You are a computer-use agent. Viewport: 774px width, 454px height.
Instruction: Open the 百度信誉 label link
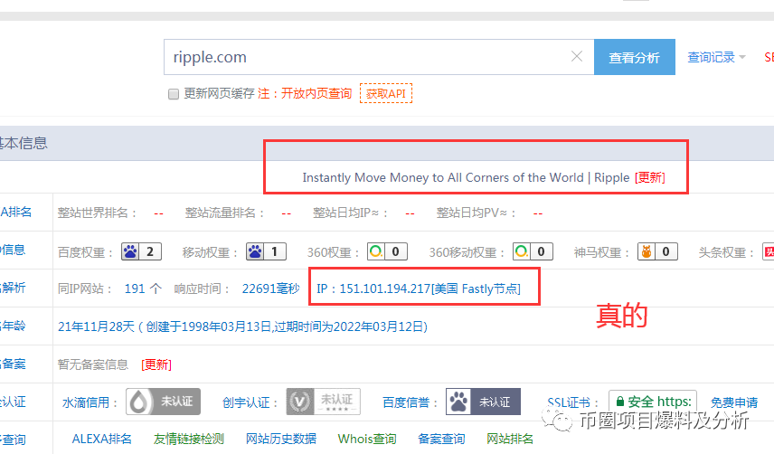tap(406, 402)
